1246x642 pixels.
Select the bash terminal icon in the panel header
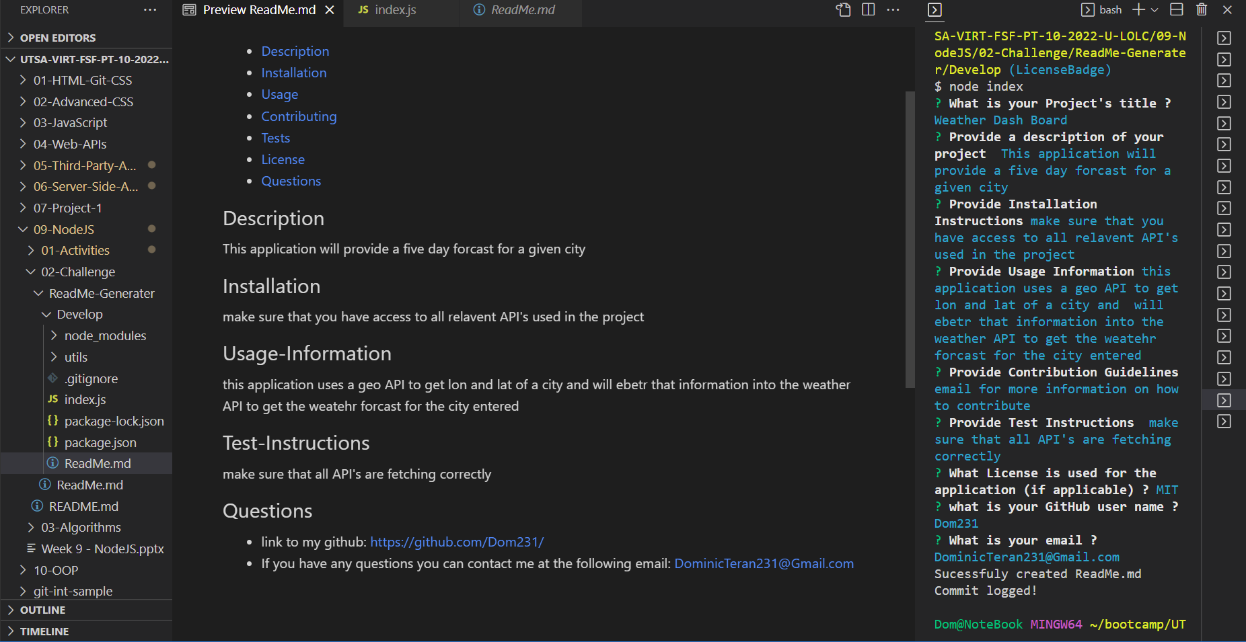click(1087, 9)
